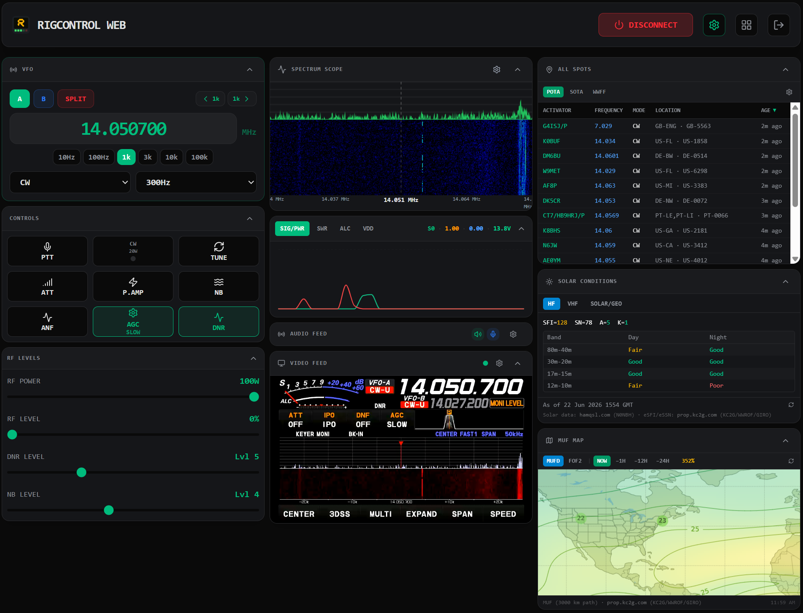Select the 100k tuning step

[199, 157]
